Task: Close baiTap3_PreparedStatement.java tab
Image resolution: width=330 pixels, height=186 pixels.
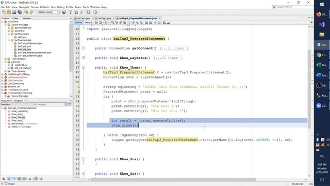Action: 160,19
